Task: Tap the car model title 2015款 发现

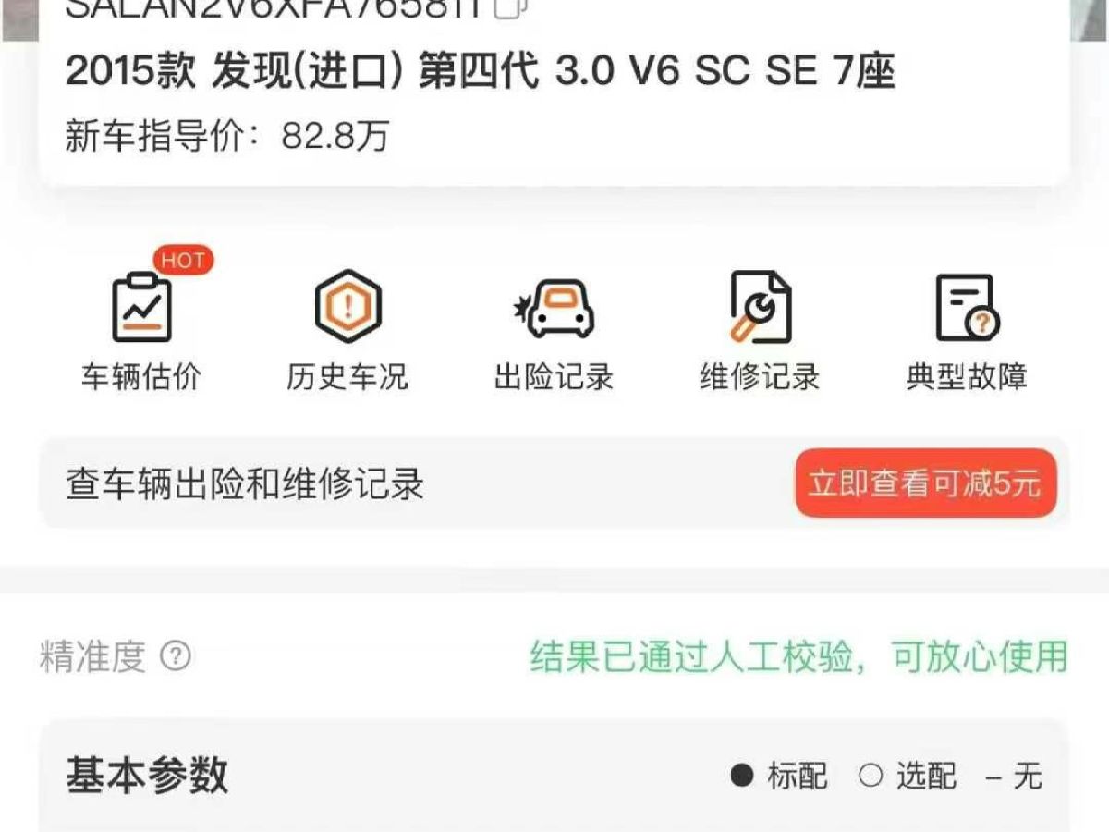Action: (x=481, y=72)
